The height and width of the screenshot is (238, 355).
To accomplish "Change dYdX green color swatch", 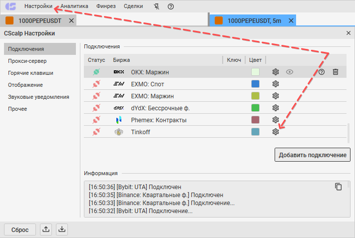I will [x=255, y=108].
